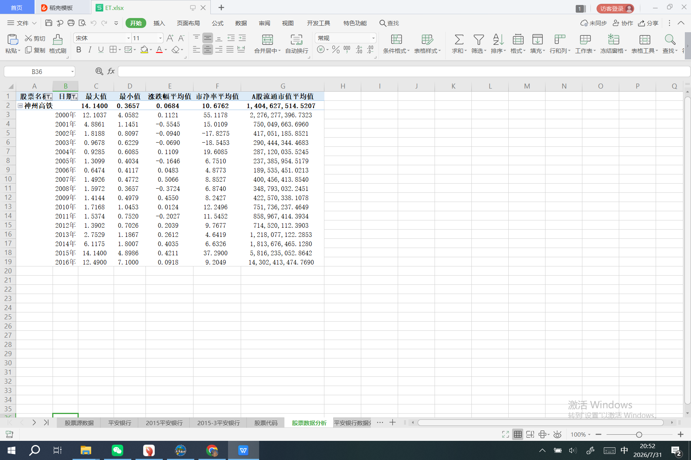Click the font color A icon
The image size is (691, 460).
click(159, 49)
